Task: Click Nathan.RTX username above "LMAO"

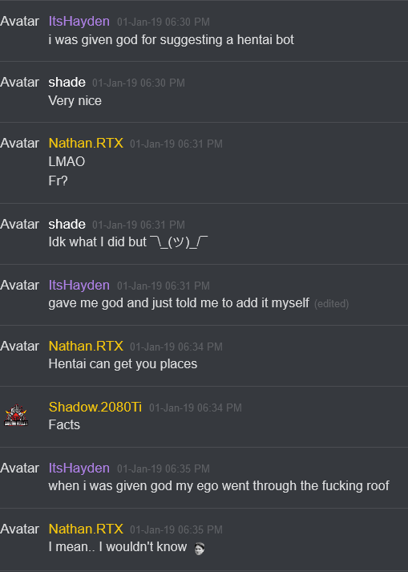Action: coord(86,143)
